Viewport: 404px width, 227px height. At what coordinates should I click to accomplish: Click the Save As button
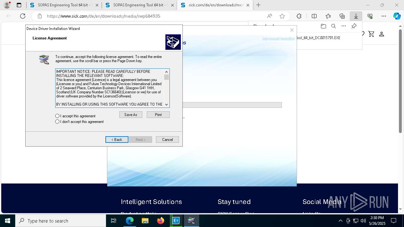131,115
